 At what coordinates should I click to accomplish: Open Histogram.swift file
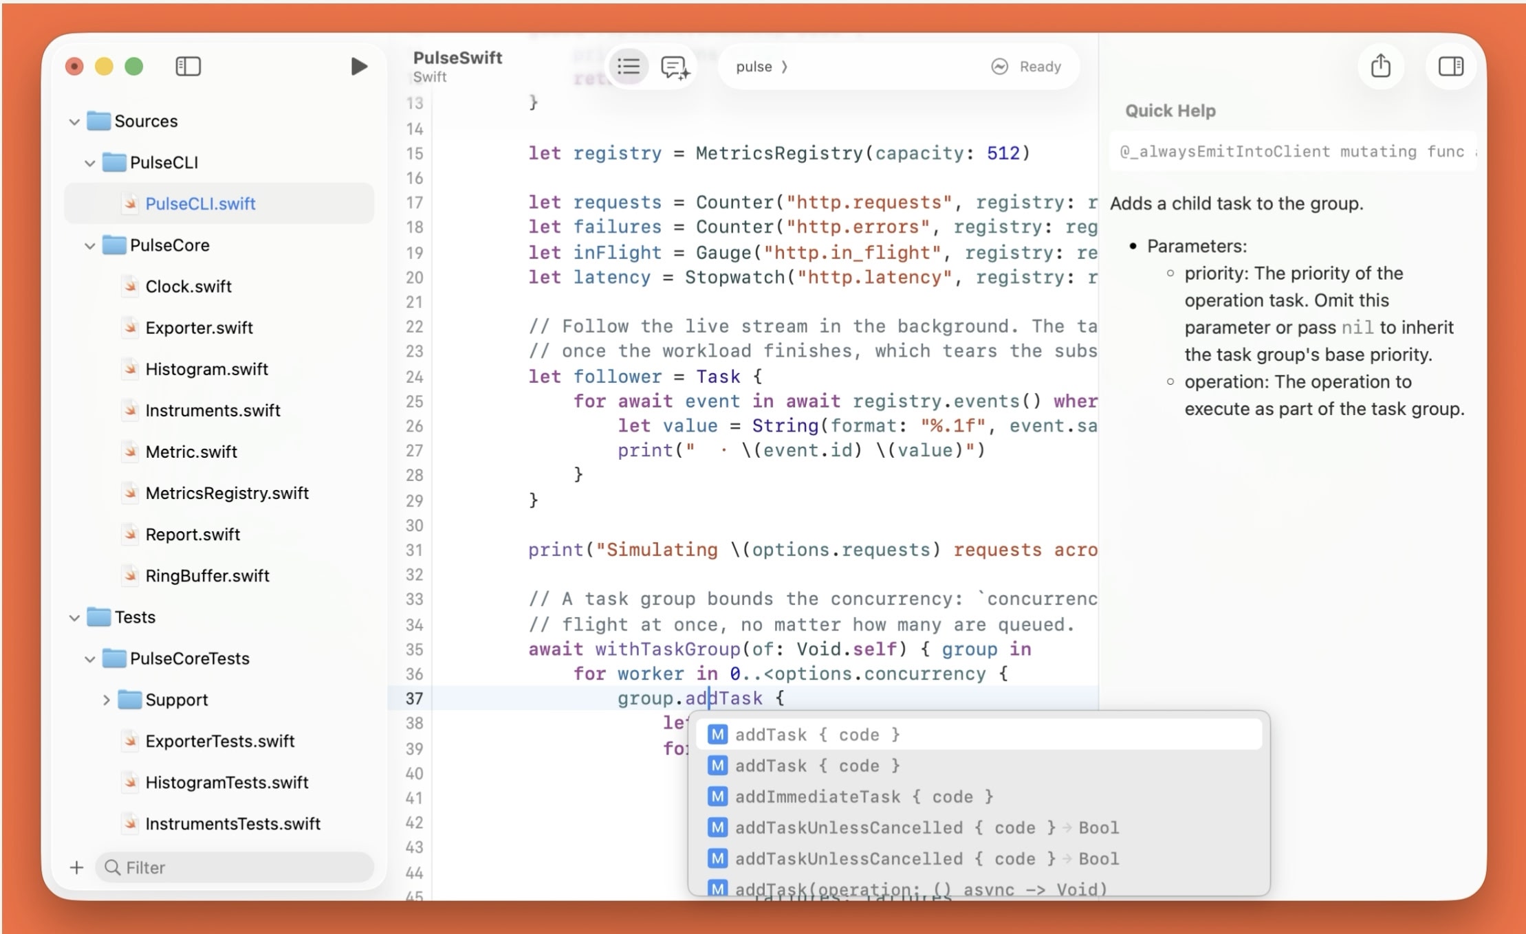point(206,369)
